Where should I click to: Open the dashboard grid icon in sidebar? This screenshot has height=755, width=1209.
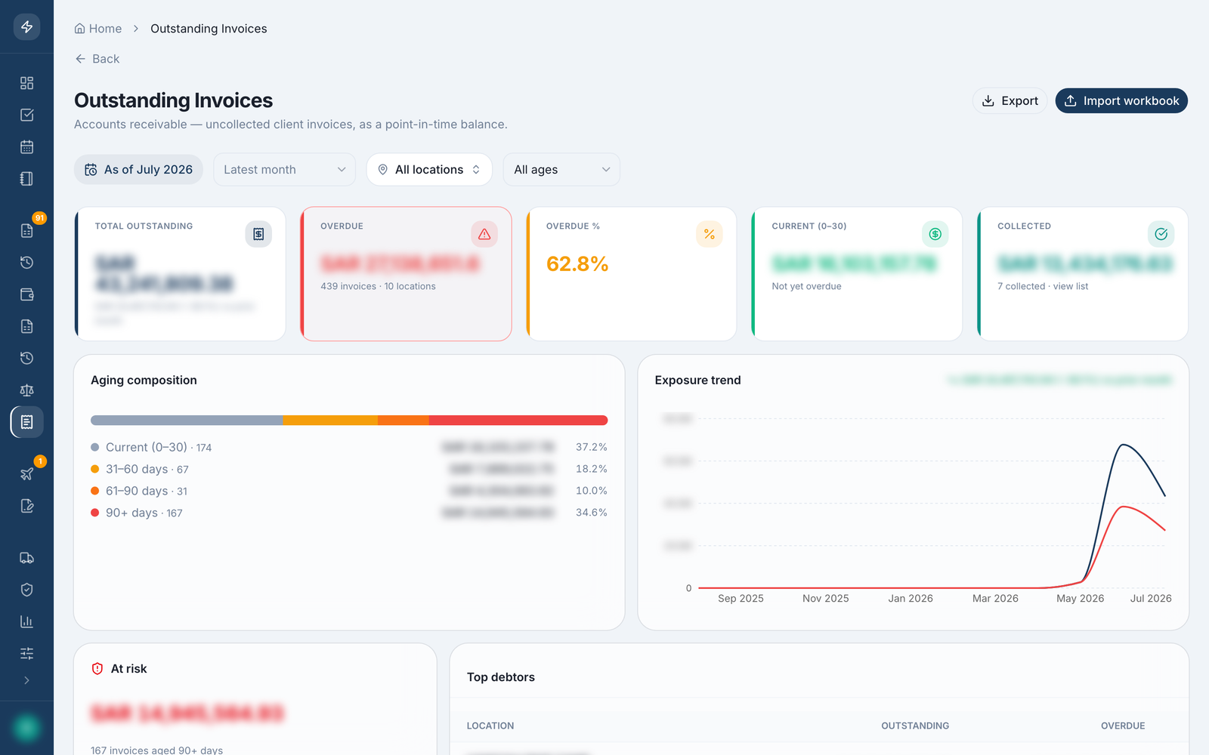click(x=26, y=83)
